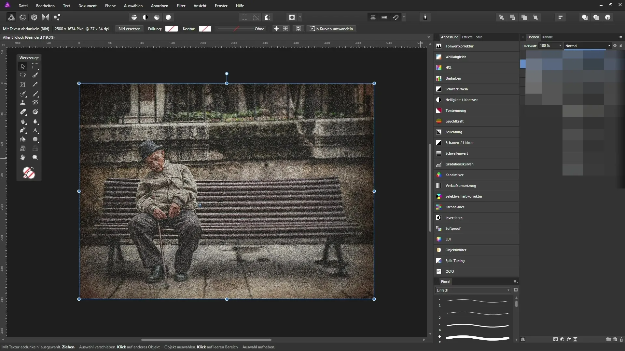Open the Datei menu

tap(23, 6)
